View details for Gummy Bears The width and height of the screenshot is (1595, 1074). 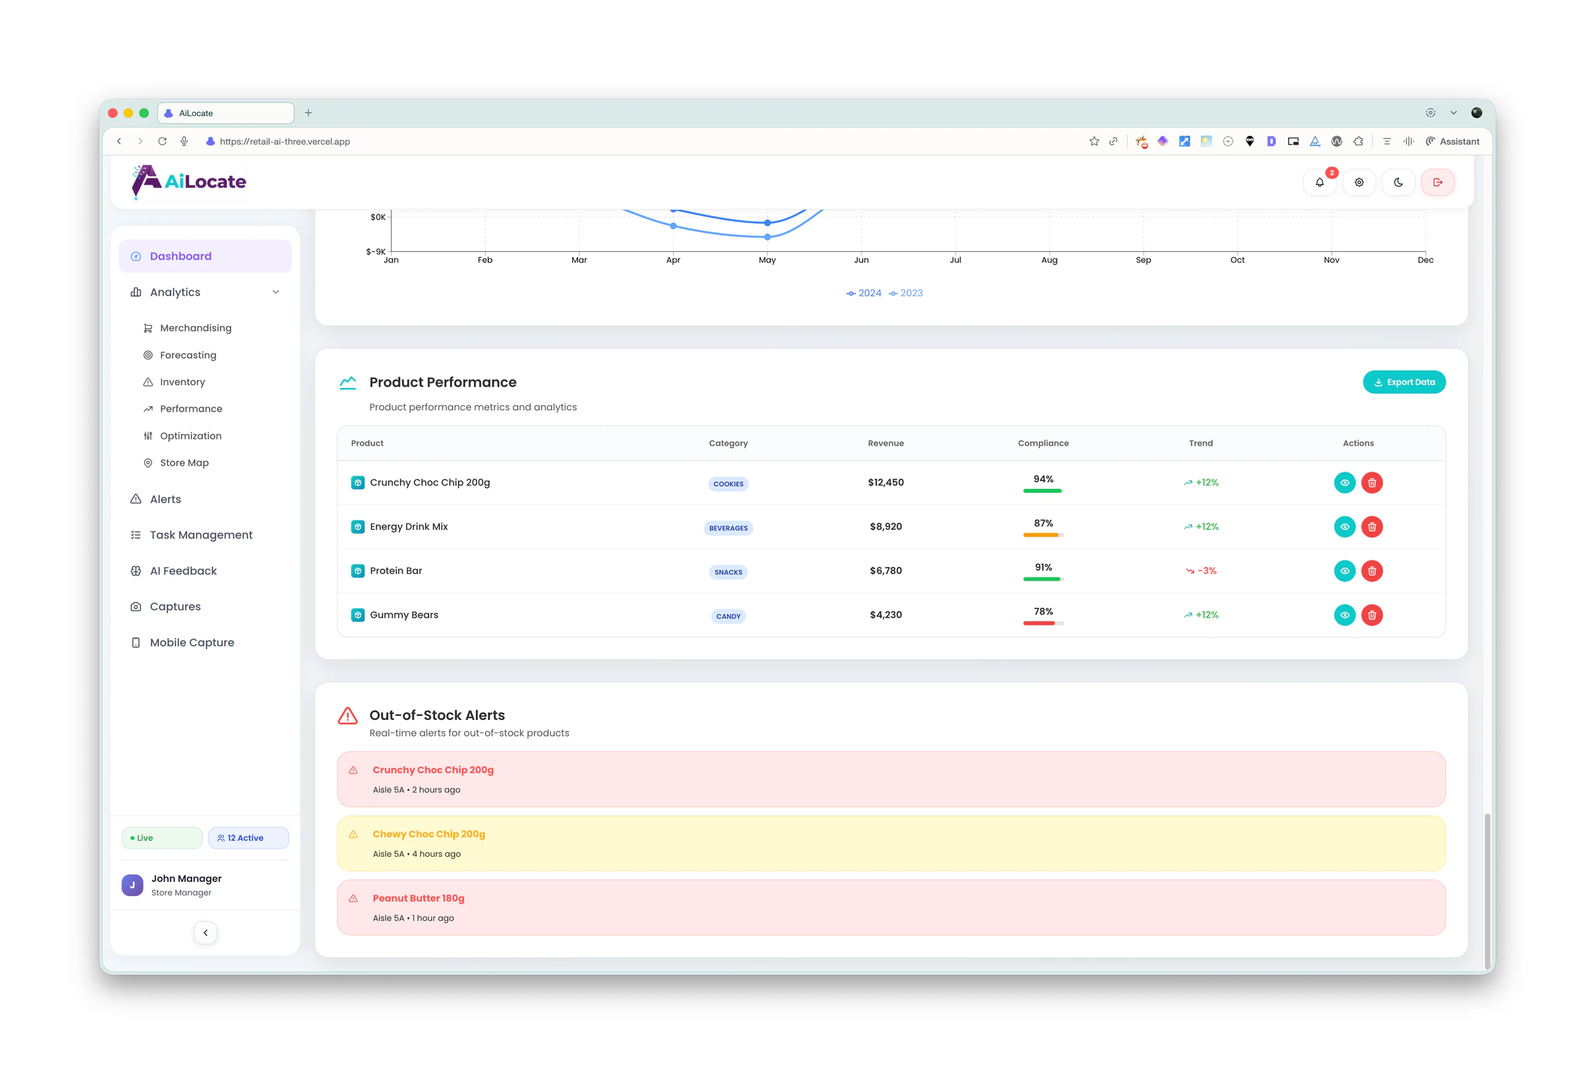(1344, 615)
